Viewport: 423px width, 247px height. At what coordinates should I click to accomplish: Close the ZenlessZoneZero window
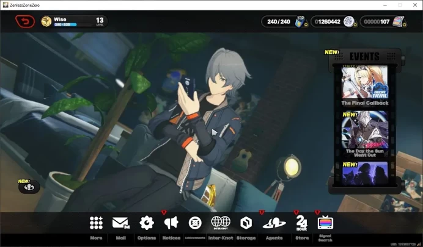[x=415, y=5]
